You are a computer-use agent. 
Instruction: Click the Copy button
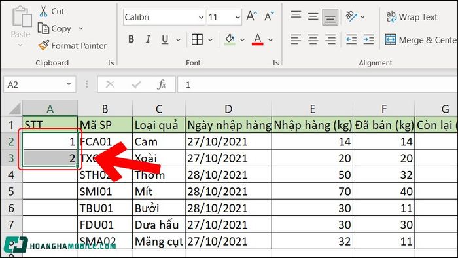click(54, 29)
